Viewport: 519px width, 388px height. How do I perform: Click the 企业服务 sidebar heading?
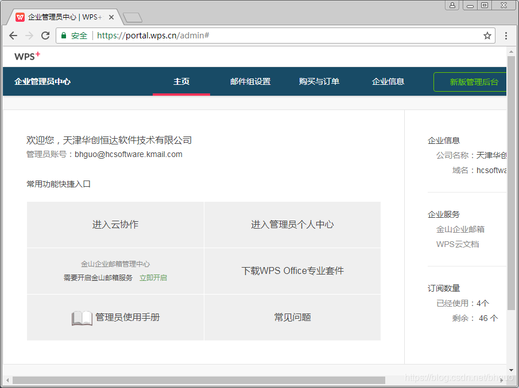coord(444,214)
